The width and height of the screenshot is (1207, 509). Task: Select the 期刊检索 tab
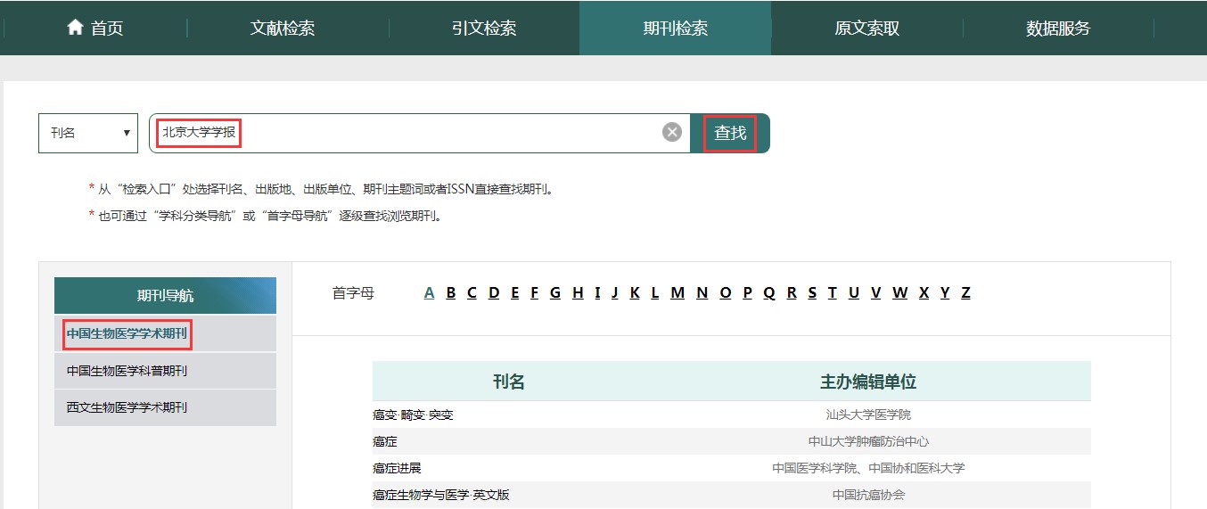(x=675, y=29)
